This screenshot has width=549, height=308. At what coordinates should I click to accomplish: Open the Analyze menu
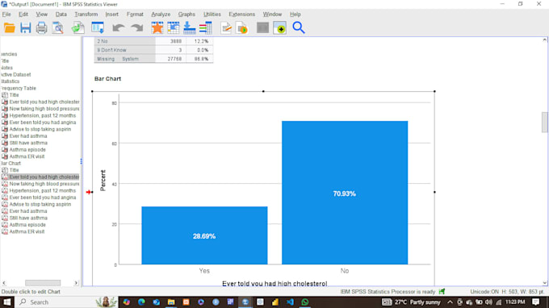point(161,15)
